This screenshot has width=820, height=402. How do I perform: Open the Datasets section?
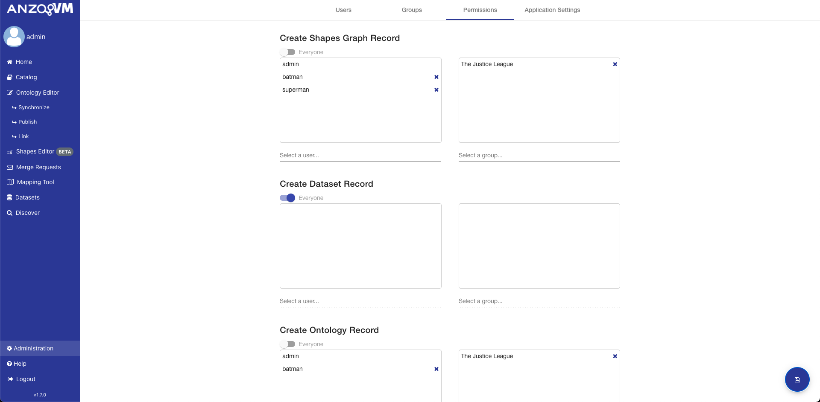click(27, 197)
